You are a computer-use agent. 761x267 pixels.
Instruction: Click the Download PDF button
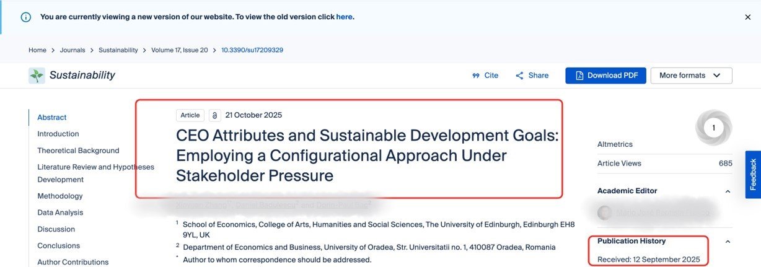(x=605, y=76)
